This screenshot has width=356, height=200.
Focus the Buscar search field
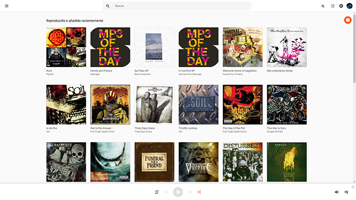point(177,6)
